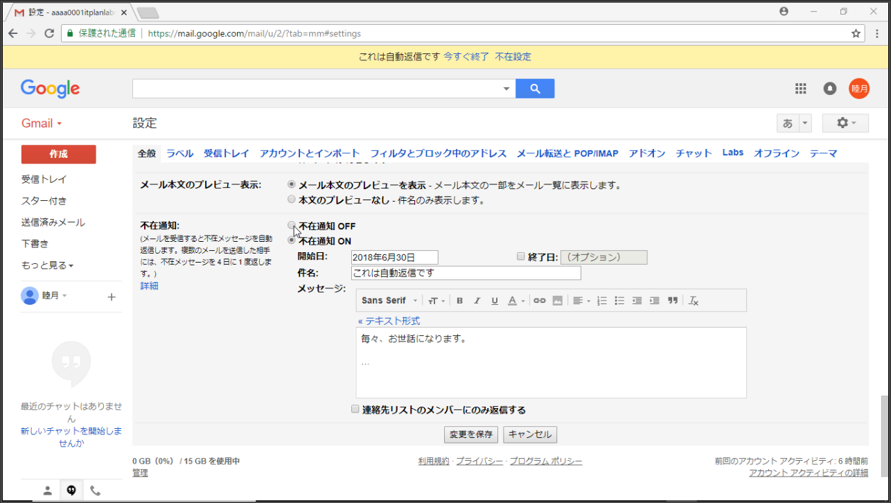Click the 作成 compose button
Viewport: 891px width, 503px height.
pyautogui.click(x=59, y=155)
